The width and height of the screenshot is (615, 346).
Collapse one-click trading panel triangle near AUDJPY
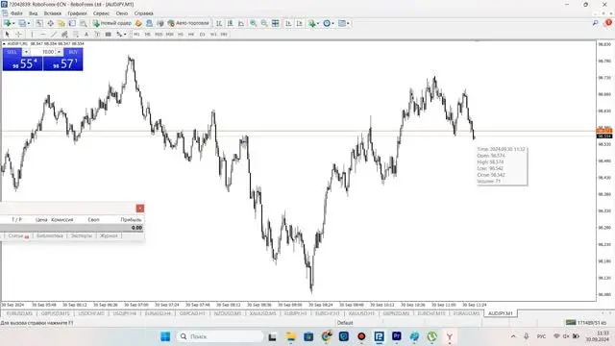click(4, 44)
